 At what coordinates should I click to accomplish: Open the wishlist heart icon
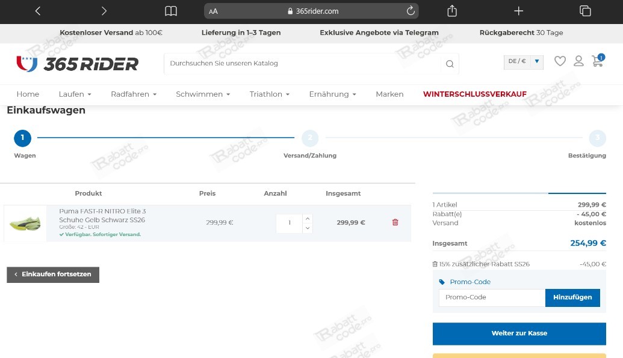point(560,61)
